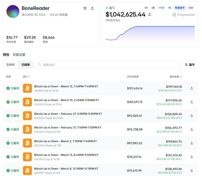This screenshot has height=176, width=202.
Task: Click the $177,955.60 winnings amount
Action: pos(174,100)
